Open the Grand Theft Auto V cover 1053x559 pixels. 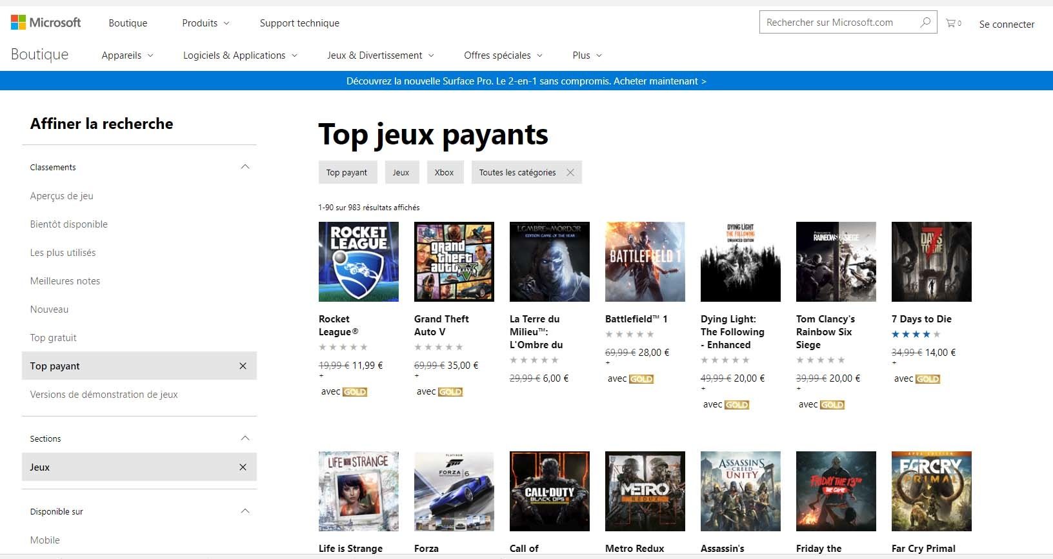point(454,262)
